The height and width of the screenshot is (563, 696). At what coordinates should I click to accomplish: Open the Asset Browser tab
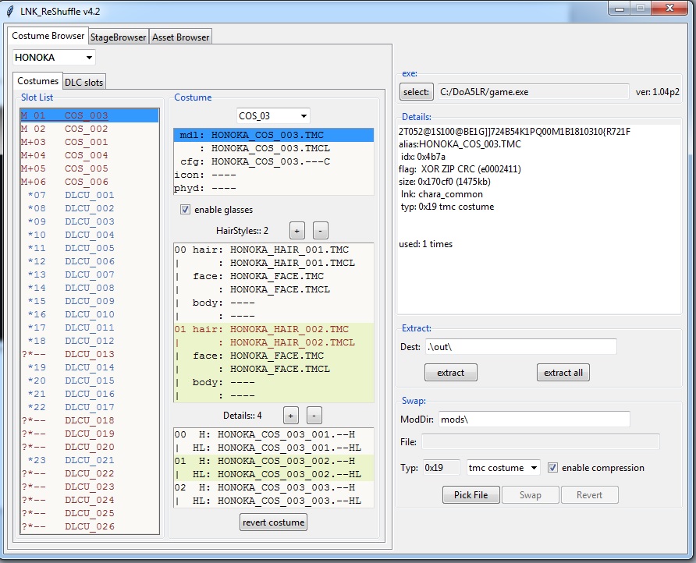pos(180,37)
